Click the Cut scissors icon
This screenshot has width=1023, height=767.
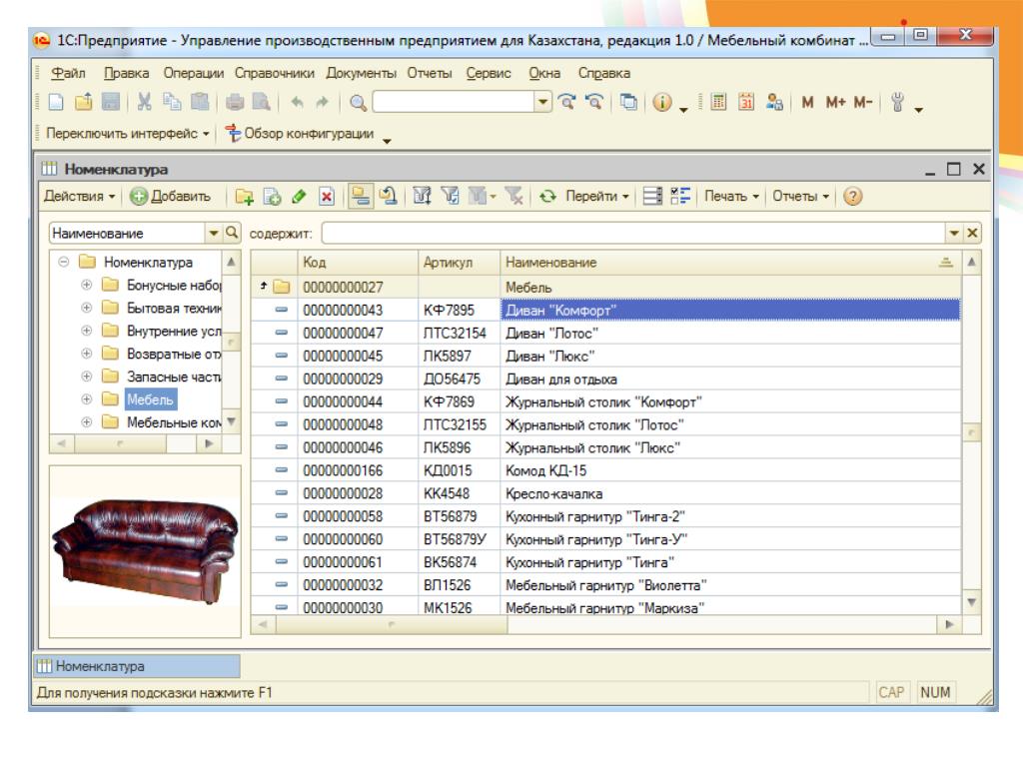point(144,102)
